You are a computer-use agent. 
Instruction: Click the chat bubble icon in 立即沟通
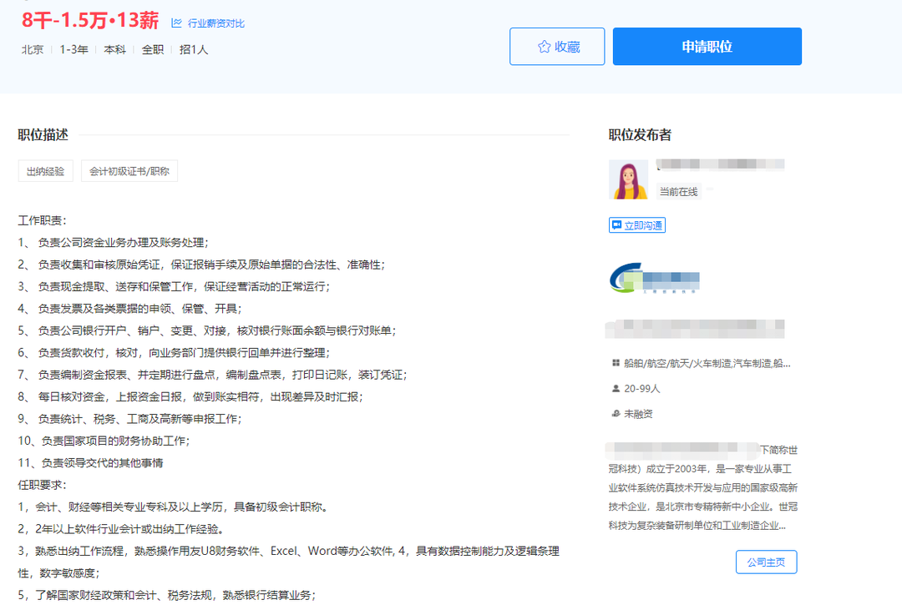tap(616, 225)
